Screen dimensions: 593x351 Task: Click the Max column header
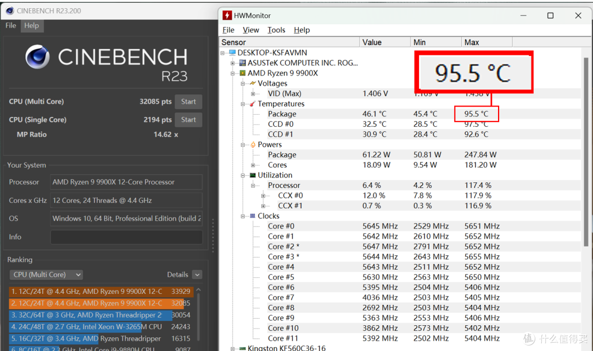tap(487, 42)
